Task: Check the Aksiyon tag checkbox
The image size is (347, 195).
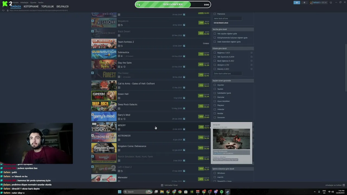Action: pos(215,65)
